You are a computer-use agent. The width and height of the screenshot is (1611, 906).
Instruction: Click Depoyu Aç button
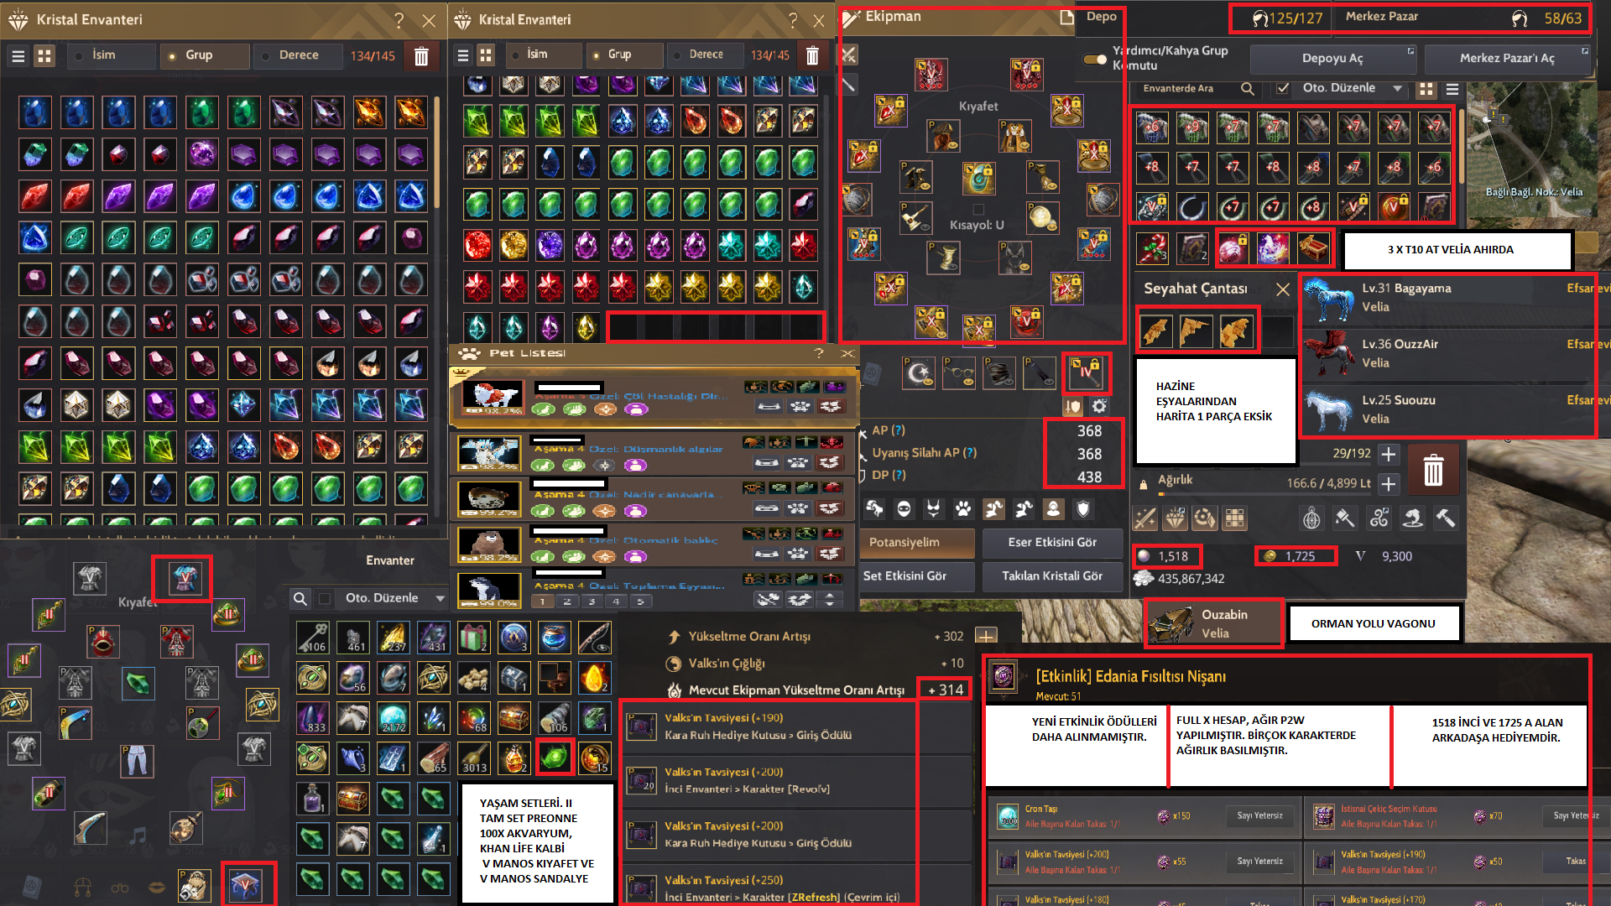point(1332,58)
